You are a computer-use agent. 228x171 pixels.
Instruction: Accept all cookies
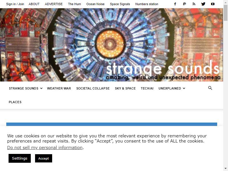click(x=44, y=158)
